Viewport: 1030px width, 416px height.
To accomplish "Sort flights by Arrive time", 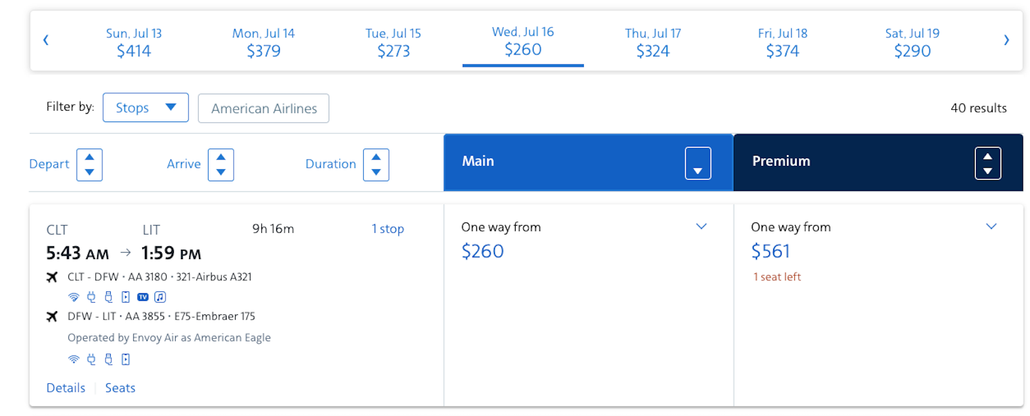I will [221, 165].
